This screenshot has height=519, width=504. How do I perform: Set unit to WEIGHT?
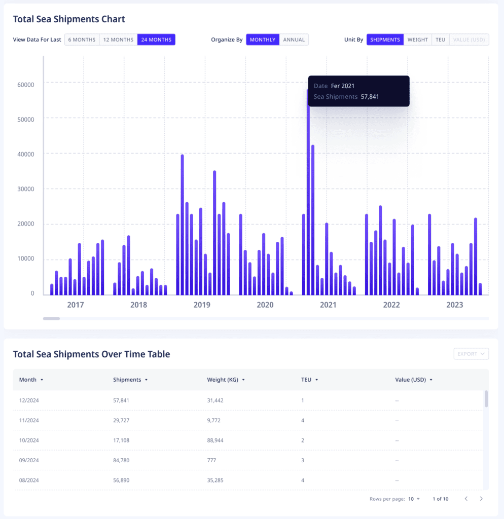pos(418,40)
